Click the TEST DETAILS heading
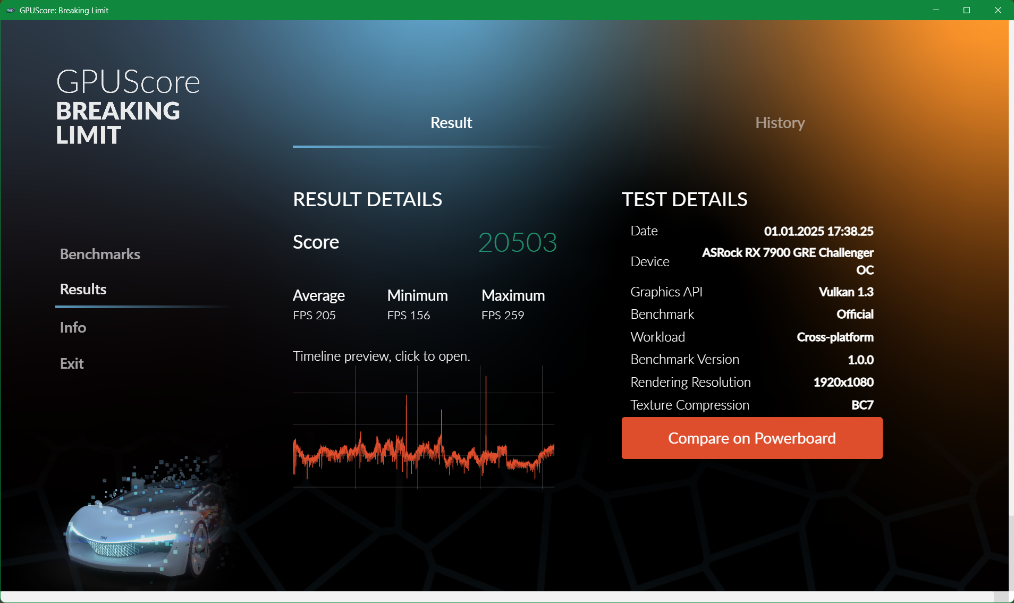Viewport: 1014px width, 603px height. tap(685, 200)
